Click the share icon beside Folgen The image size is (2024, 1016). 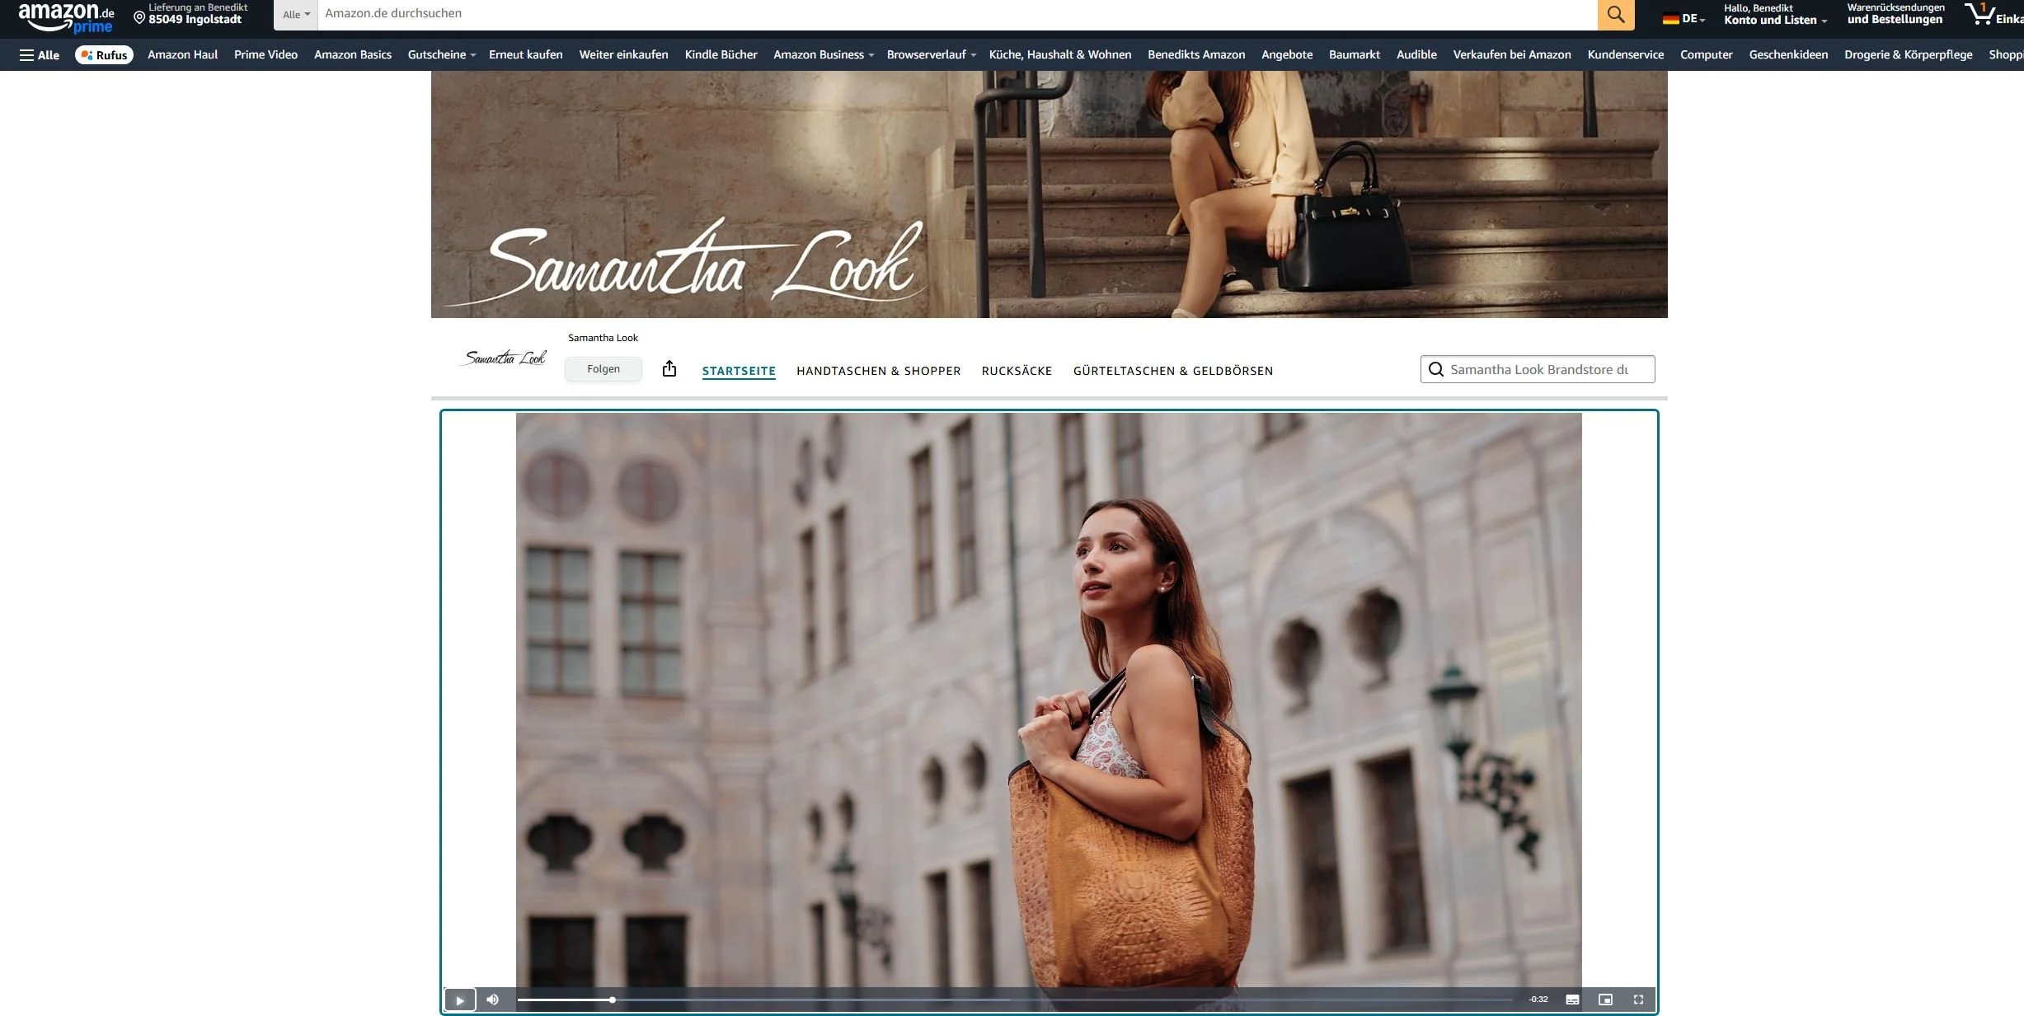pos(669,368)
